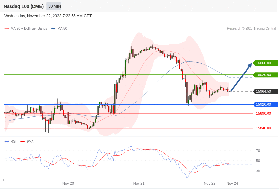Viewport: 279px width, 189px height.
Task: Click the 30 MIN timeframe badge
Action: (x=54, y=6)
